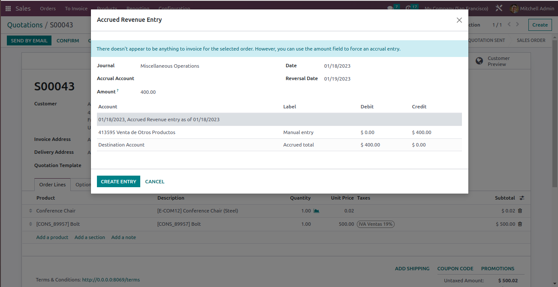Screen dimensions: 558x287
Task: Open Conference Chair forecast chart icon
Action: coord(317,211)
